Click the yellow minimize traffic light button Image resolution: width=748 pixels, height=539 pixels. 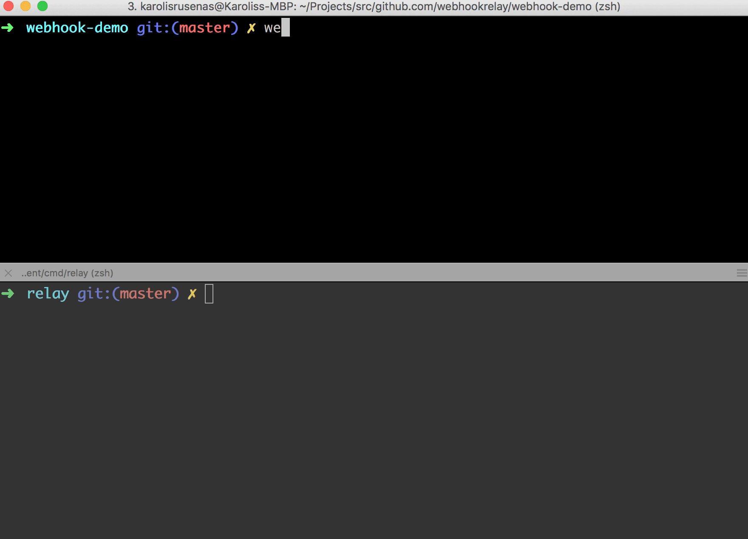(x=26, y=7)
